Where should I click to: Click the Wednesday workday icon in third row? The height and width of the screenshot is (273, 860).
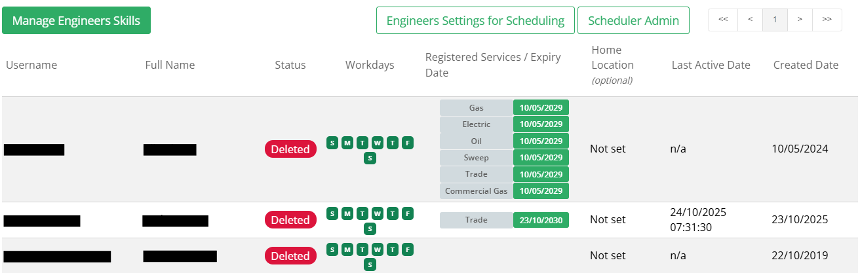pos(377,249)
